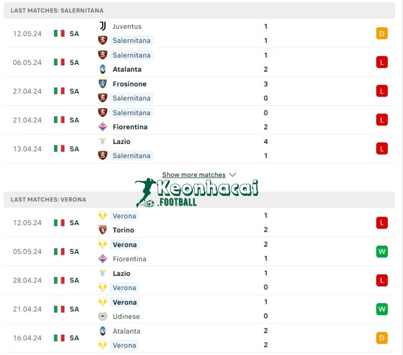Toggle the yellow D result badge for Juventus match
This screenshot has width=403, height=355.
tap(382, 33)
